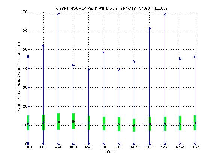The image size is (216, 162).
Task: Click the September maximum gust marker near 61
Action: tap(150, 28)
